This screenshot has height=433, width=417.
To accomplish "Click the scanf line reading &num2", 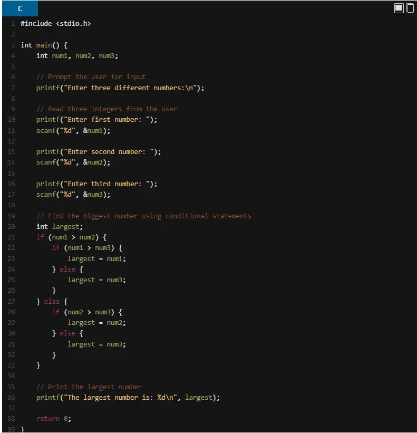I will (x=73, y=162).
